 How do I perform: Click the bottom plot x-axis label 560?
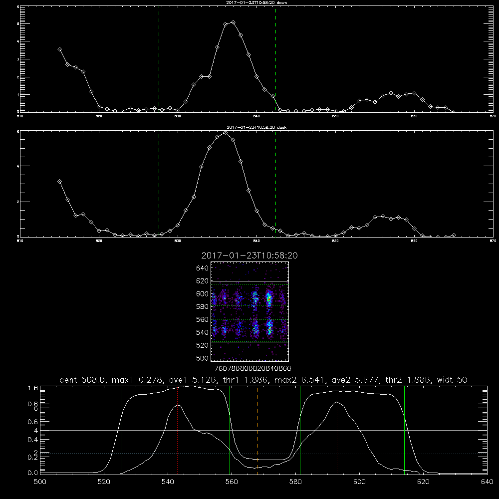tap(232, 482)
